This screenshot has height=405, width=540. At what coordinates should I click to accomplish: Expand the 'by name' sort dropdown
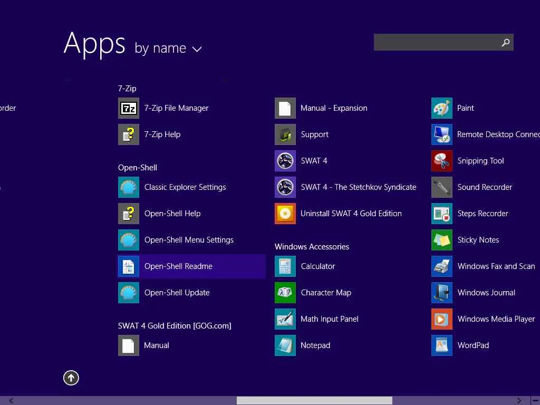tap(168, 48)
